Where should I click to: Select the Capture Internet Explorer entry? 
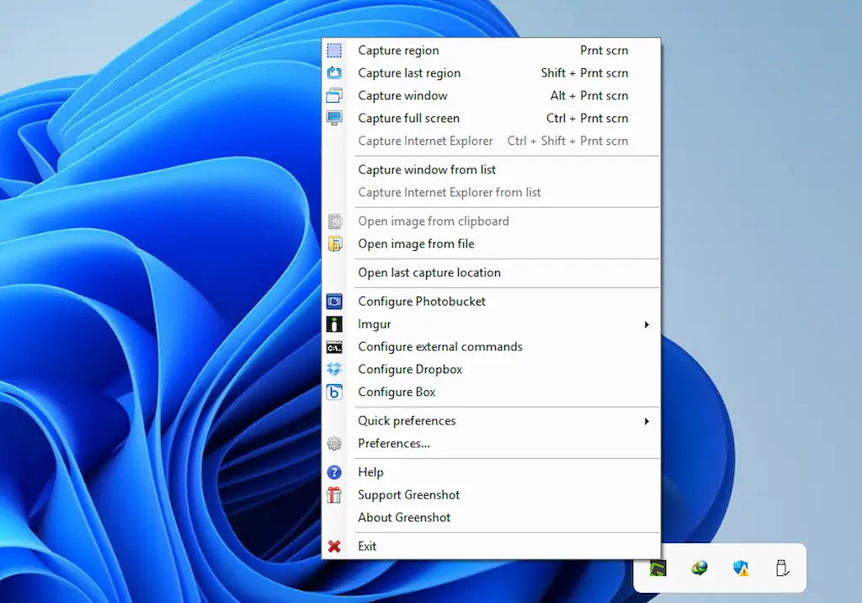[491, 141]
